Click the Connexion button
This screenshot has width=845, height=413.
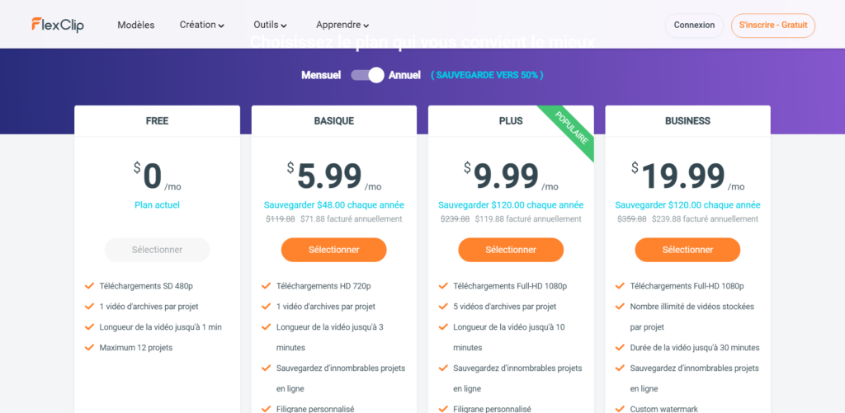[x=694, y=26]
